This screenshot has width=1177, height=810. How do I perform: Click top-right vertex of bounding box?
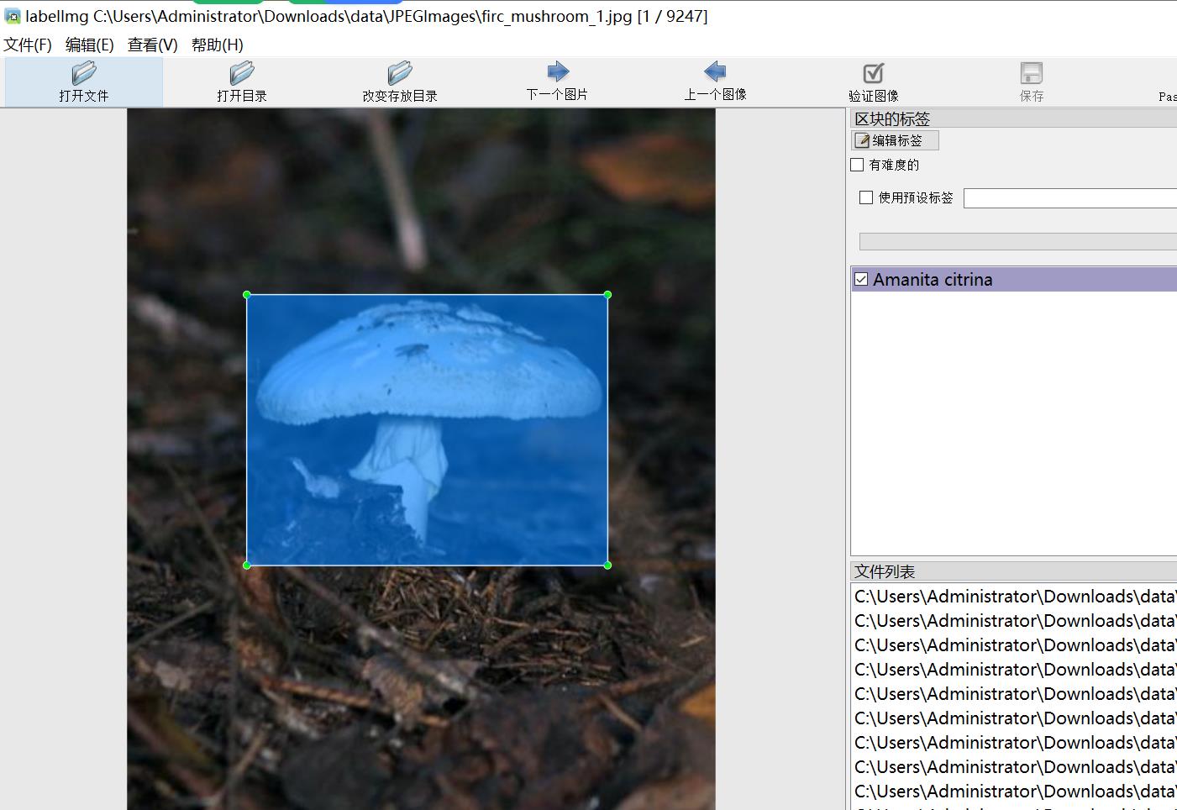point(607,295)
